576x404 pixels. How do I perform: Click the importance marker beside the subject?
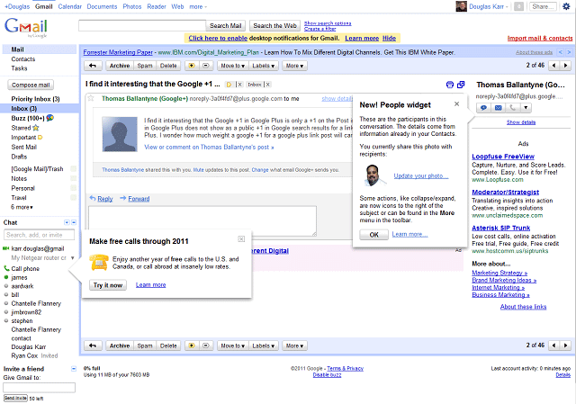click(229, 85)
